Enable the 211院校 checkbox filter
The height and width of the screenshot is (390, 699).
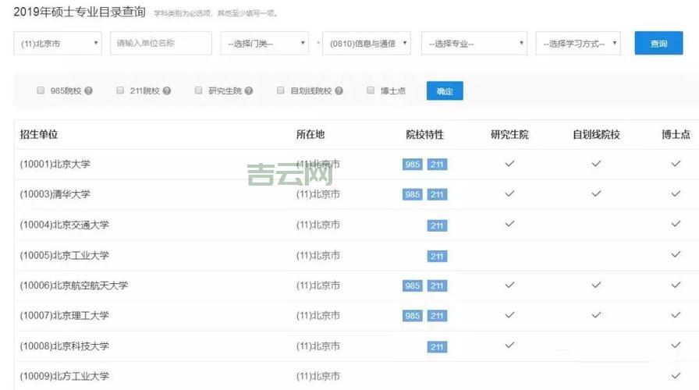point(120,90)
